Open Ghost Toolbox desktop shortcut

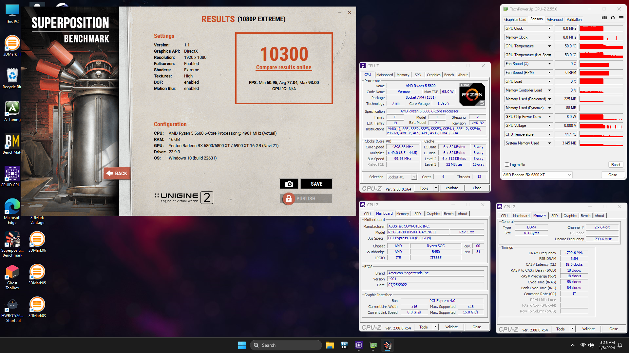(x=12, y=277)
